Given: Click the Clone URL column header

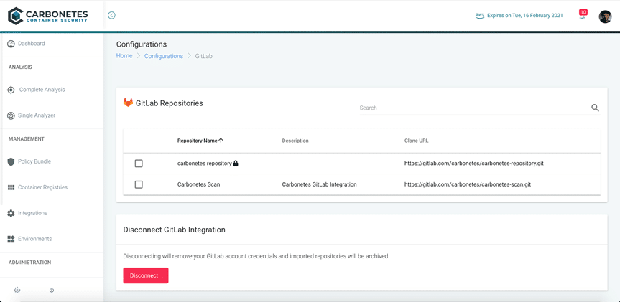Looking at the screenshot, I should [417, 141].
